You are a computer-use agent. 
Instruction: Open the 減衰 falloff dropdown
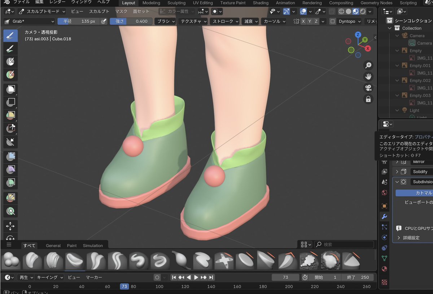250,21
